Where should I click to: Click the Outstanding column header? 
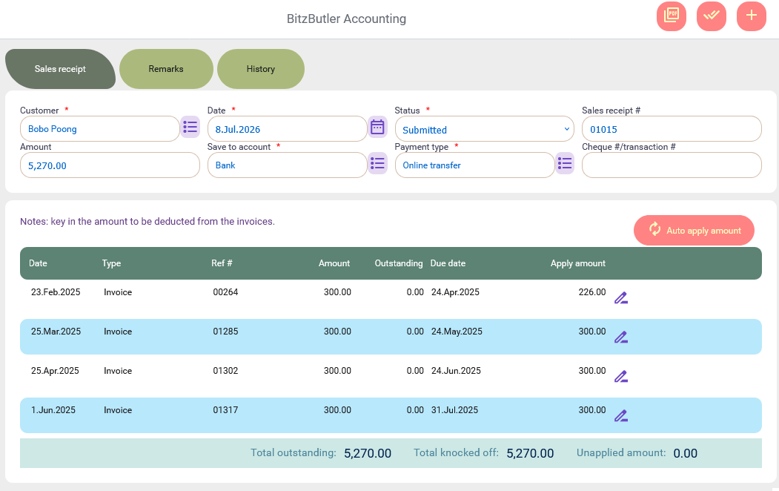[399, 263]
